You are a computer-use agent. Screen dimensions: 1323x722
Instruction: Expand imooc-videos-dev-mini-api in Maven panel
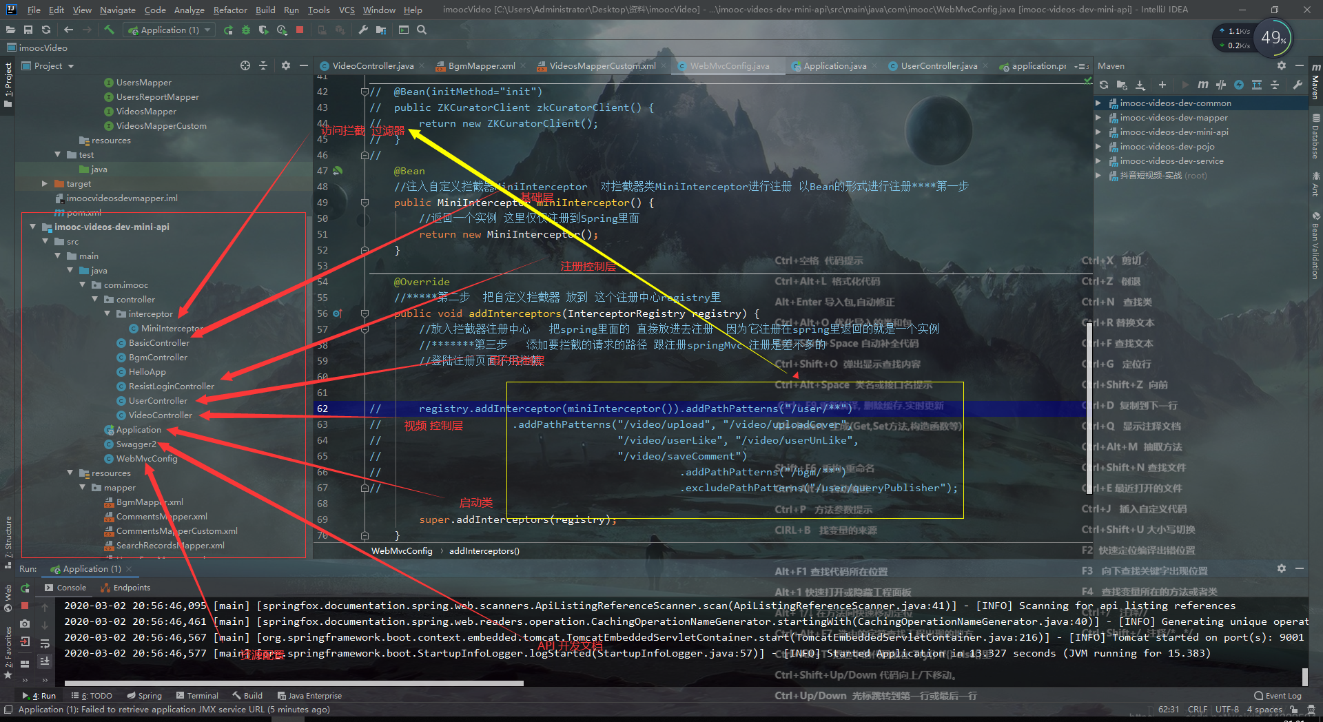point(1098,132)
